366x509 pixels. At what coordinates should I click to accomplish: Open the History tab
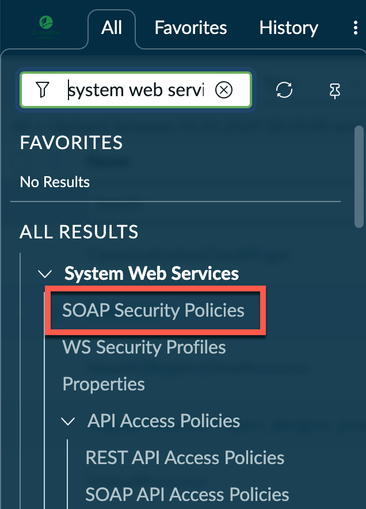pos(288,28)
